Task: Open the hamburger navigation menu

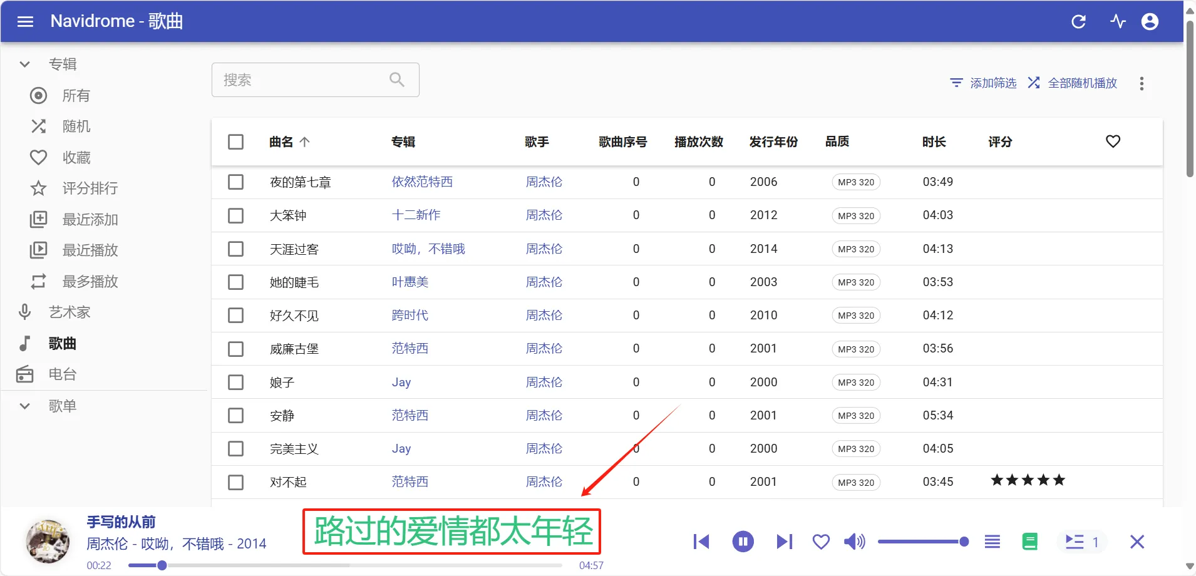Action: point(25,22)
